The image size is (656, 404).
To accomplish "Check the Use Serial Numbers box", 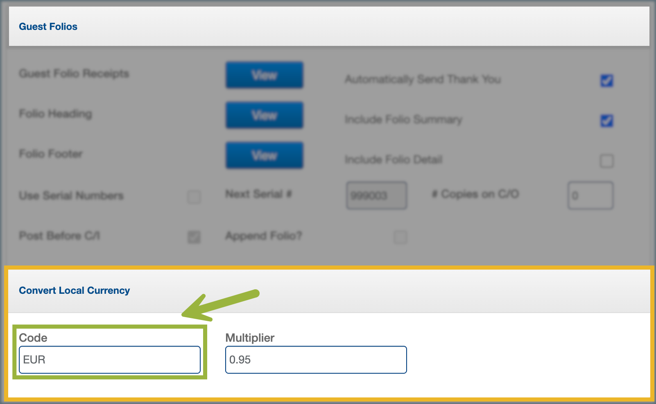I will click(194, 197).
